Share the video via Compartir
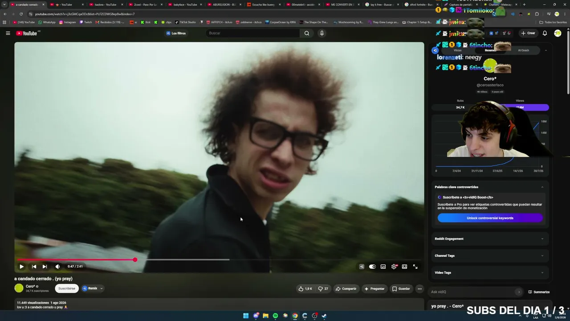 346,288
